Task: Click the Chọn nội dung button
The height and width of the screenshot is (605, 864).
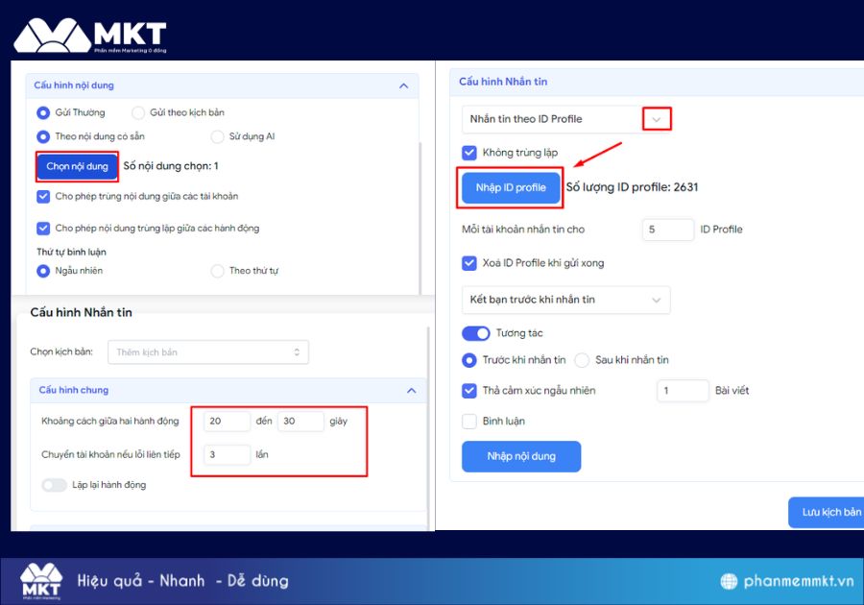Action: pyautogui.click(x=78, y=166)
